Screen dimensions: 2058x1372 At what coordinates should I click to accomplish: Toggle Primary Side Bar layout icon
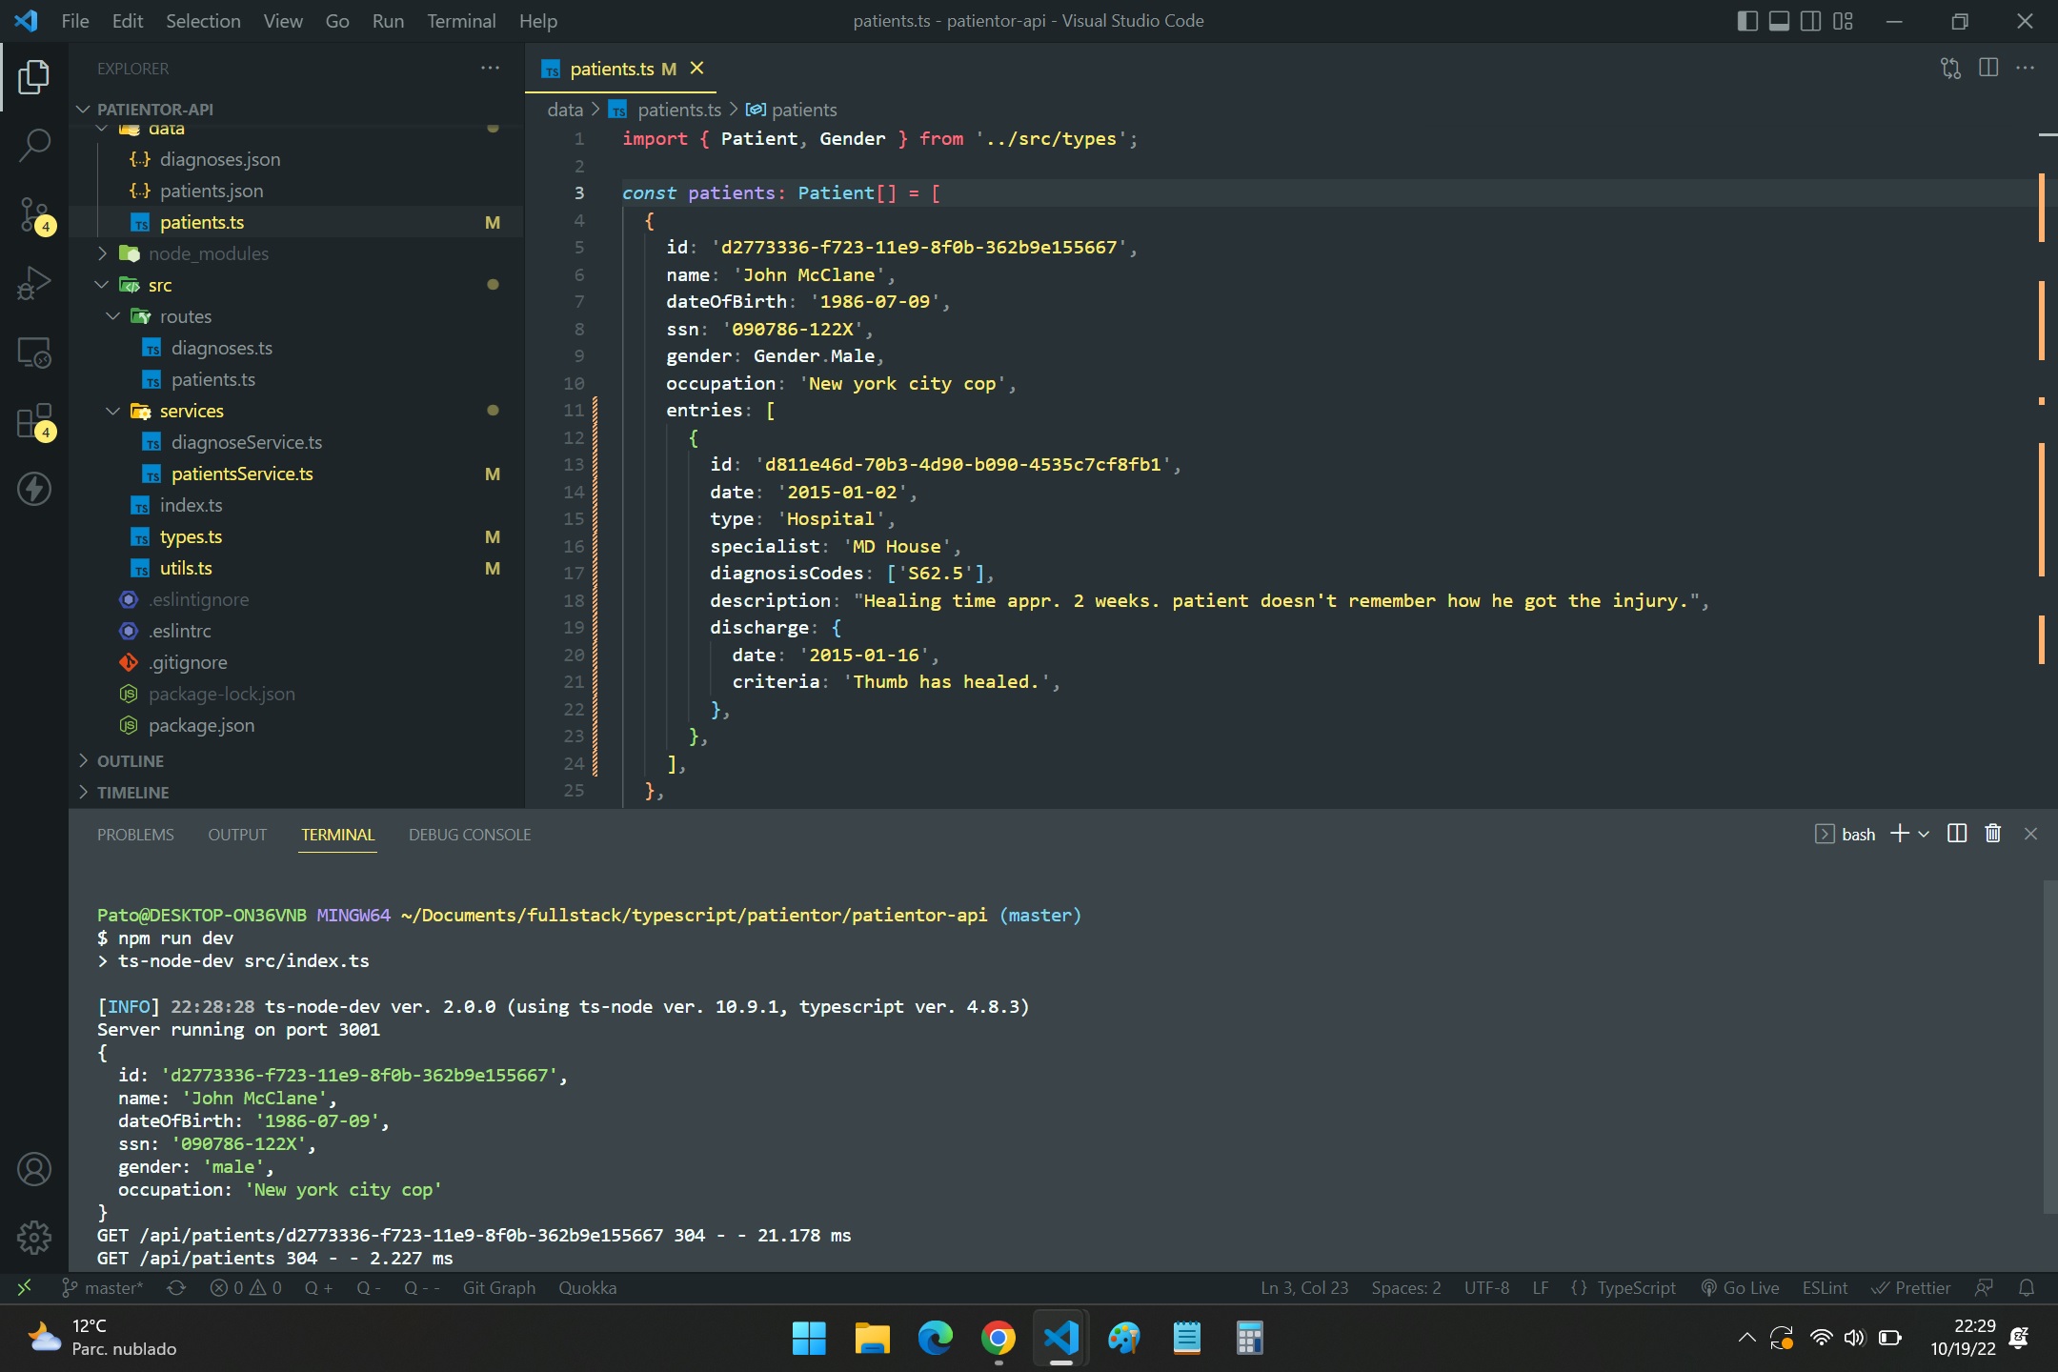pos(1747,21)
